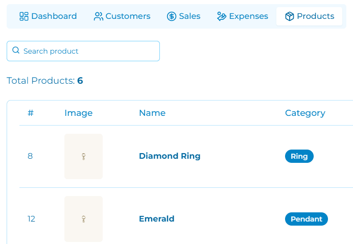Click the Pendant category badge
The width and height of the screenshot is (353, 244).
pyautogui.click(x=307, y=219)
